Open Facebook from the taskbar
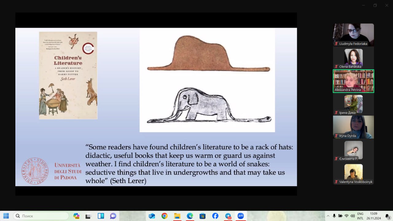393x221 pixels. [215, 216]
